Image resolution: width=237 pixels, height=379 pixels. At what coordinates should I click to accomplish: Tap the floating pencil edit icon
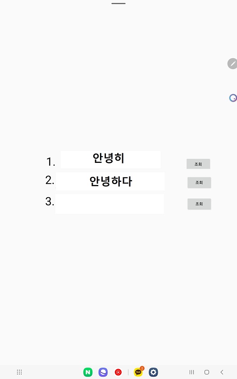[x=232, y=64]
